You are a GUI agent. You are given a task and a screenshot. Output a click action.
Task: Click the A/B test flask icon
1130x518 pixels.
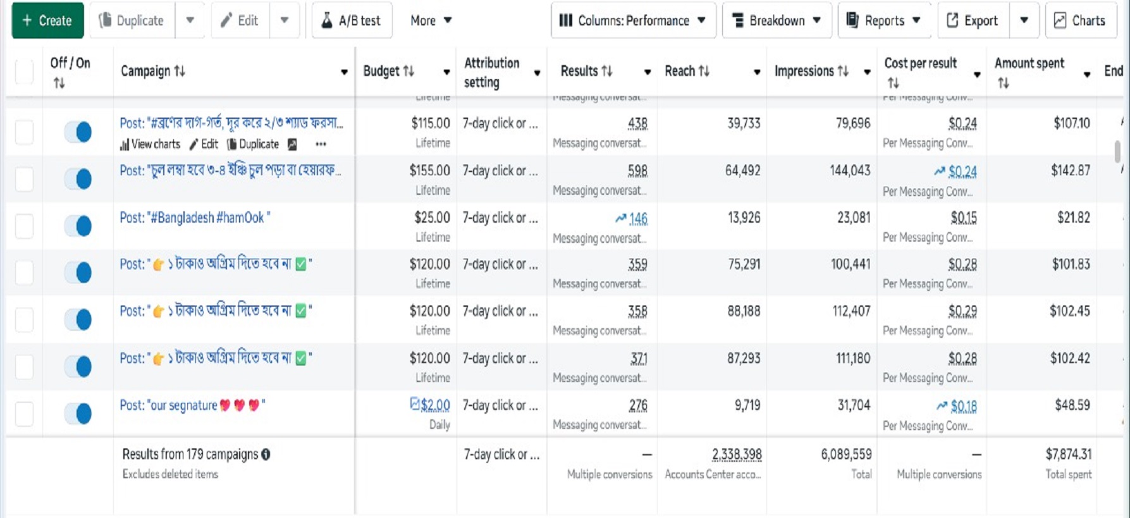(x=327, y=20)
